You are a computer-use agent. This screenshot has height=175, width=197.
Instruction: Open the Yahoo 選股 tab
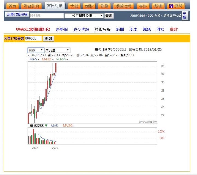[x=176, y=6]
